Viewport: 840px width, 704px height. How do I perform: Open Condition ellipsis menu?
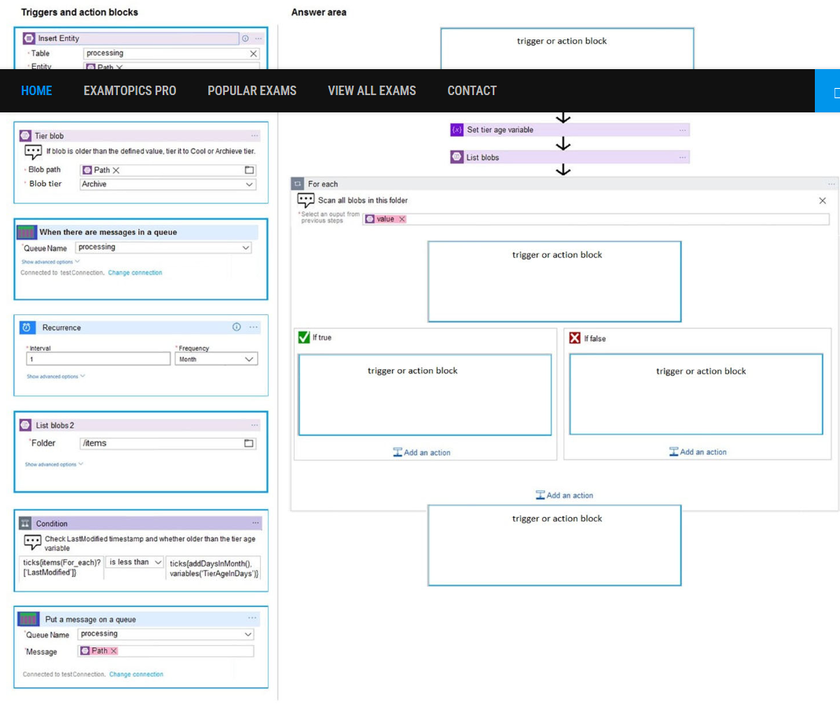(x=255, y=523)
